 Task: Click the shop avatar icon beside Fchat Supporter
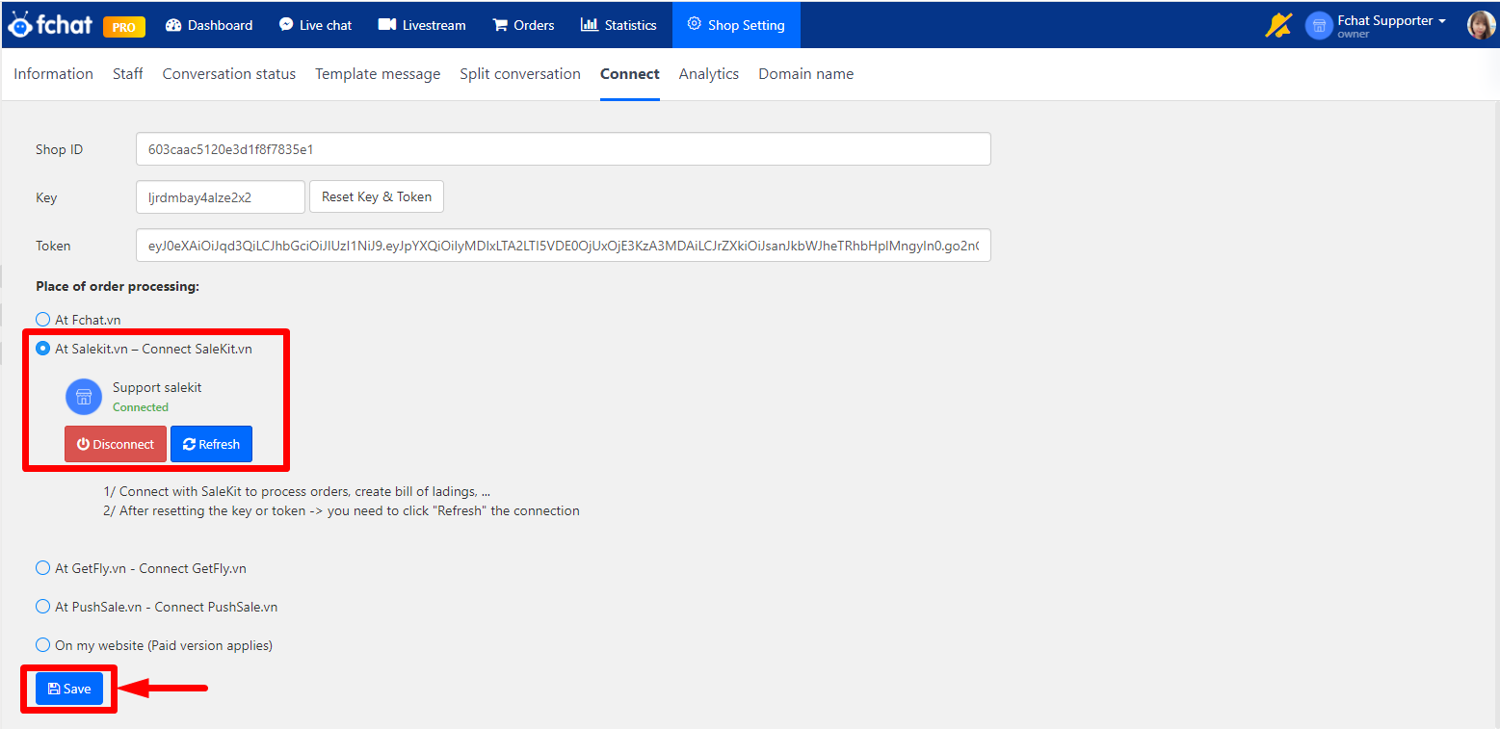(1319, 25)
